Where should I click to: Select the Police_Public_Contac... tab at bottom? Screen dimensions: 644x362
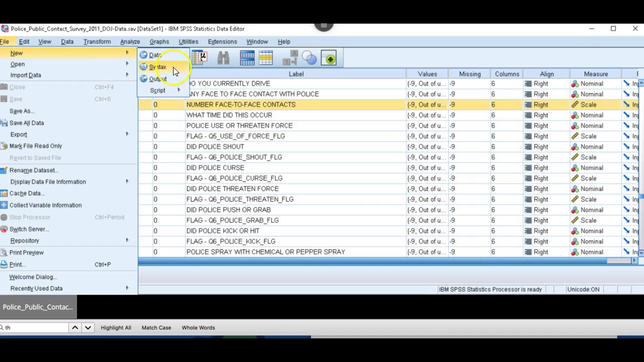click(38, 307)
